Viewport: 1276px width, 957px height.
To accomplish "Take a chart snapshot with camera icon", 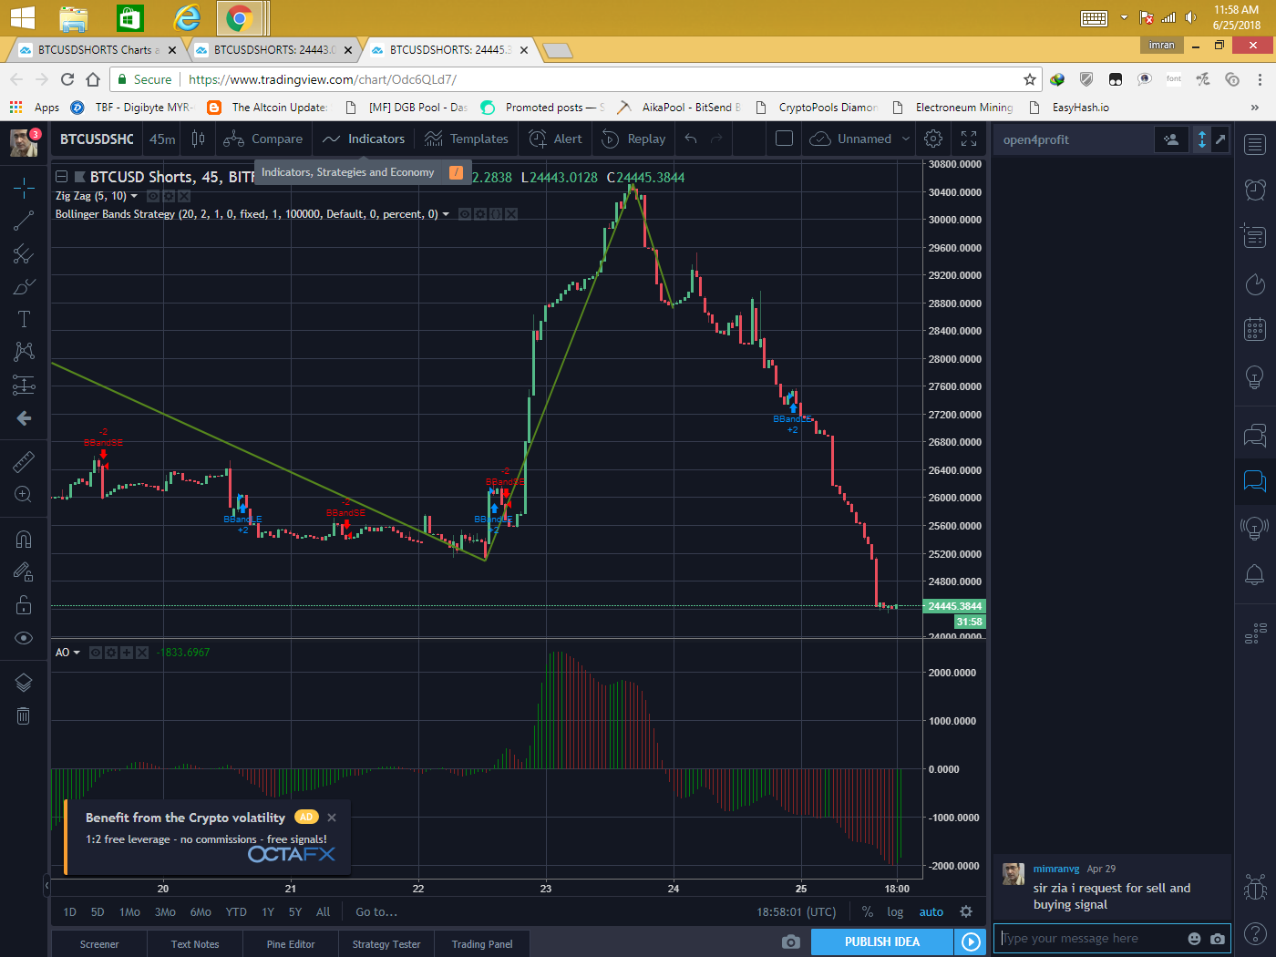I will pyautogui.click(x=791, y=942).
